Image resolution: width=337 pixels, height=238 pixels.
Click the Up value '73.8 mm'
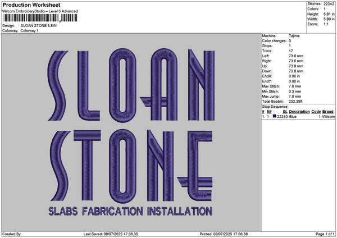point(296,66)
